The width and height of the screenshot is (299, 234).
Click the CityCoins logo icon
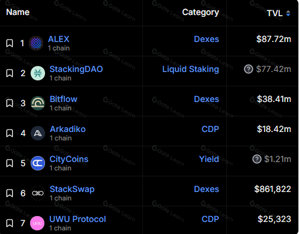point(38,163)
